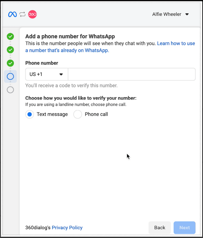This screenshot has height=238, width=203.
Task: Click the 'Phone number' field label
Action: click(x=42, y=63)
